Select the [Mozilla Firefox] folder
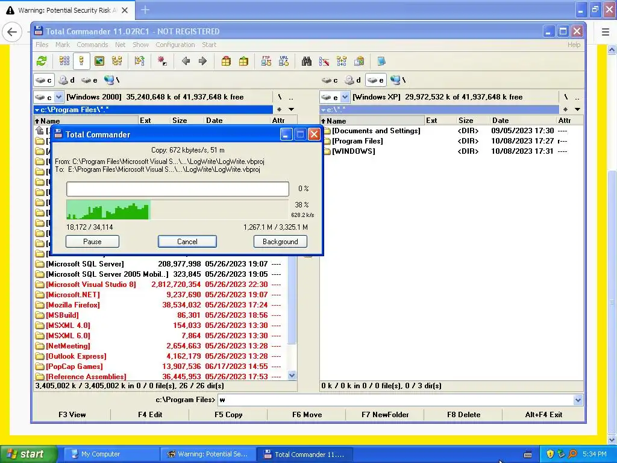The width and height of the screenshot is (617, 463). point(73,304)
